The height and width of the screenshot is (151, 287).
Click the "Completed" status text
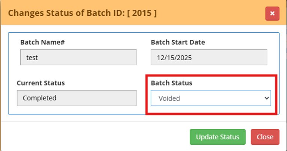tap(39, 98)
